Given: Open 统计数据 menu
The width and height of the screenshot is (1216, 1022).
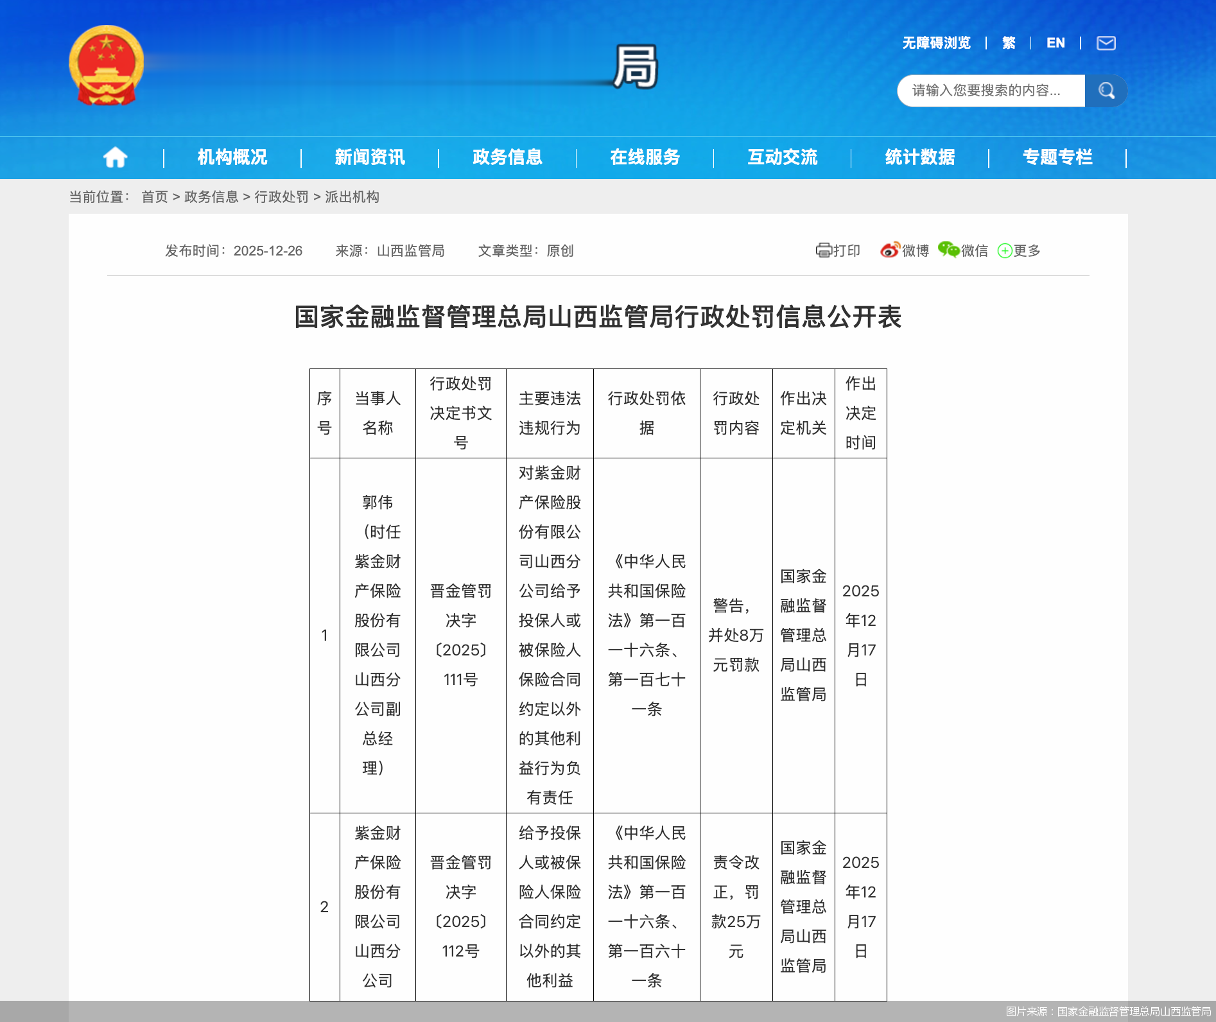Looking at the screenshot, I should (919, 157).
